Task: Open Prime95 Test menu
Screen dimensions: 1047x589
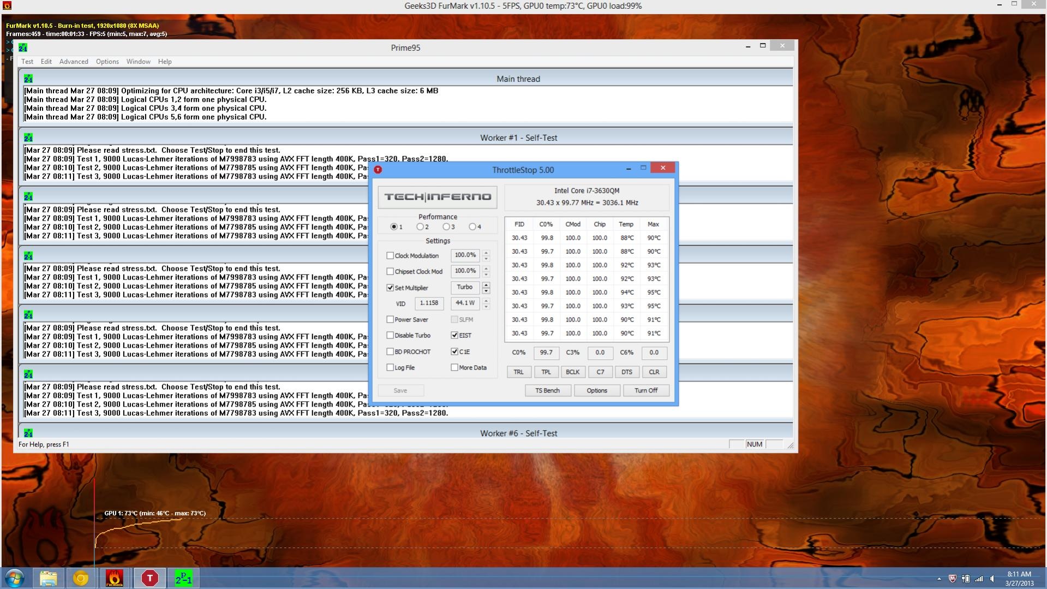Action: 27,62
